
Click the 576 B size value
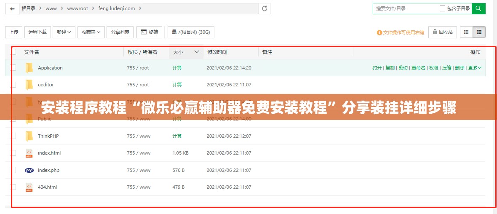pyautogui.click(x=179, y=170)
